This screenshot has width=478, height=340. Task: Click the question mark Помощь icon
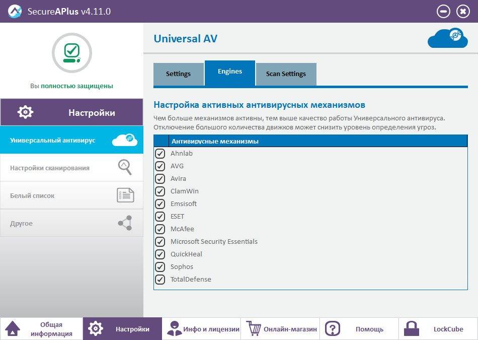[333, 329]
